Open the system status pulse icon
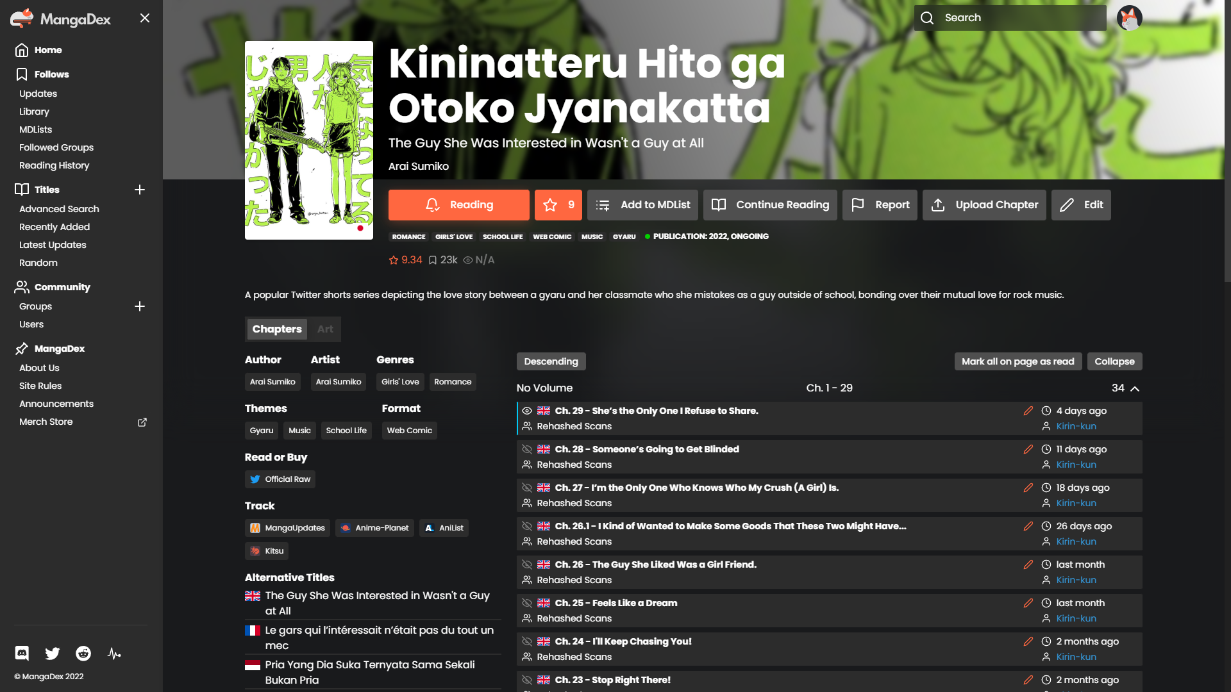This screenshot has height=692, width=1231. [x=114, y=653]
